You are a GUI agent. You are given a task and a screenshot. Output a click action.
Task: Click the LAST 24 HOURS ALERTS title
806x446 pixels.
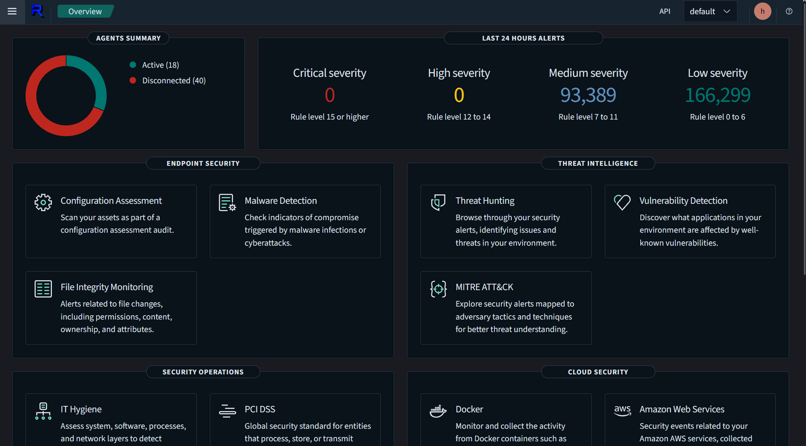pos(523,38)
